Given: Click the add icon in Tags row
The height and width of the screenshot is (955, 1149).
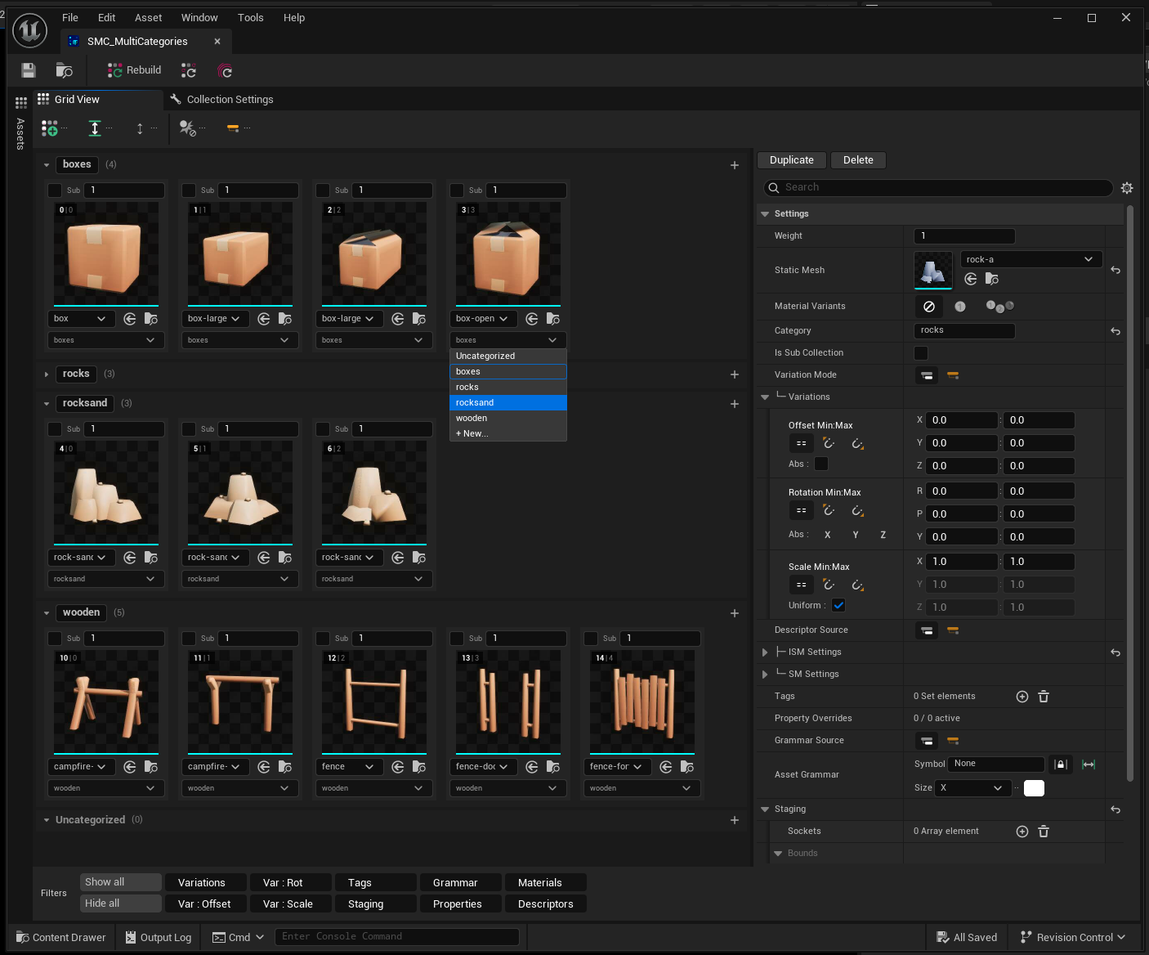Looking at the screenshot, I should point(1022,697).
